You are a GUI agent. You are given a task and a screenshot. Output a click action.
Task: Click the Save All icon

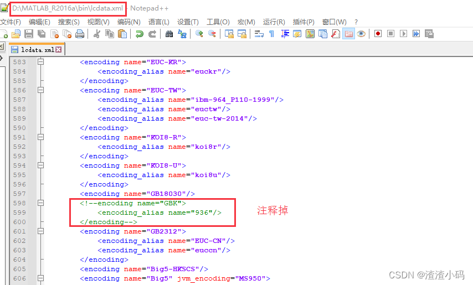pos(42,34)
